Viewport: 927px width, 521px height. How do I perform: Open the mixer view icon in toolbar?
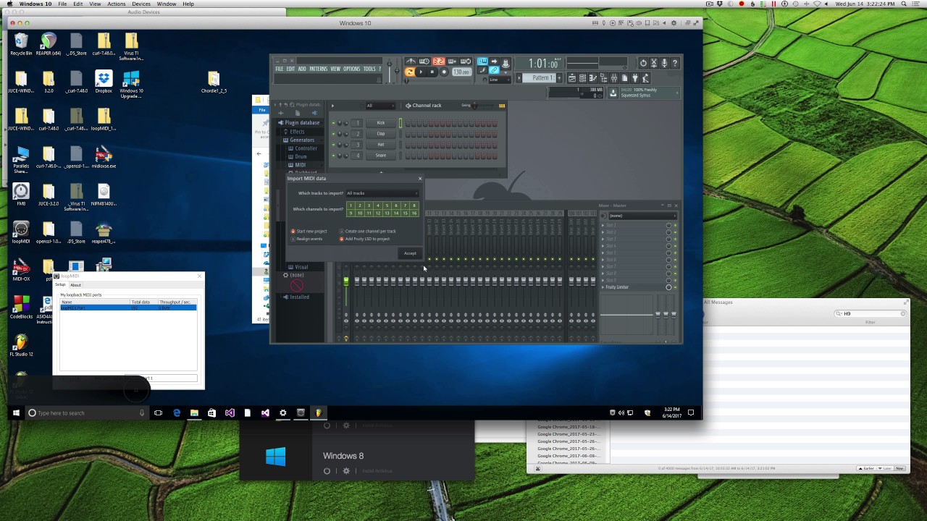tap(614, 77)
